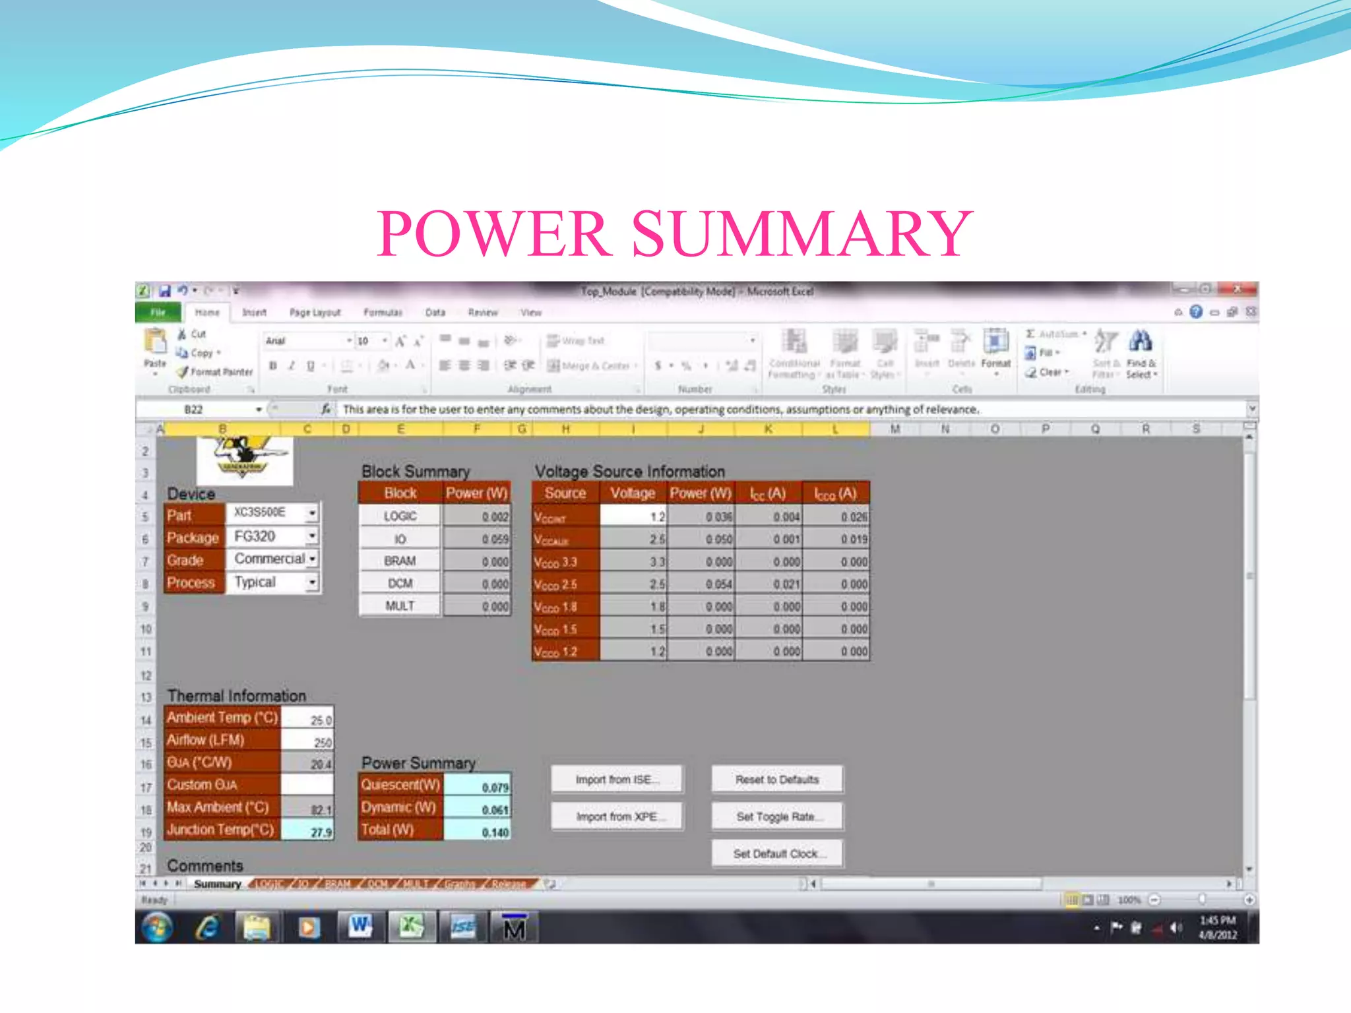Click the Fill down icon

tap(1030, 353)
